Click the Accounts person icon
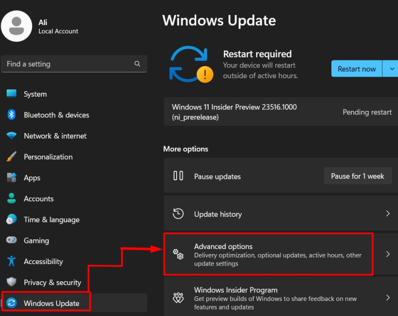Image resolution: width=398 pixels, height=316 pixels. coord(12,199)
